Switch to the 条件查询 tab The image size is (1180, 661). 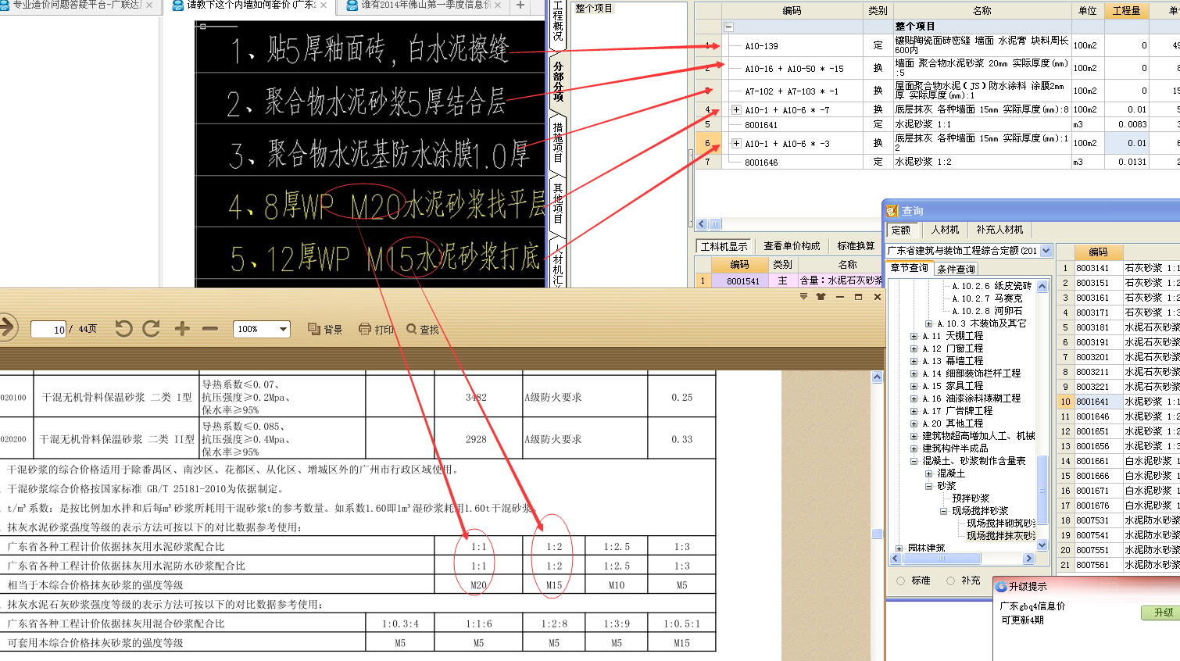click(x=956, y=269)
